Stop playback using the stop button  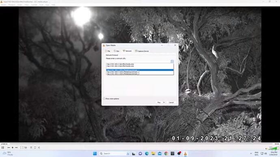(13, 148)
